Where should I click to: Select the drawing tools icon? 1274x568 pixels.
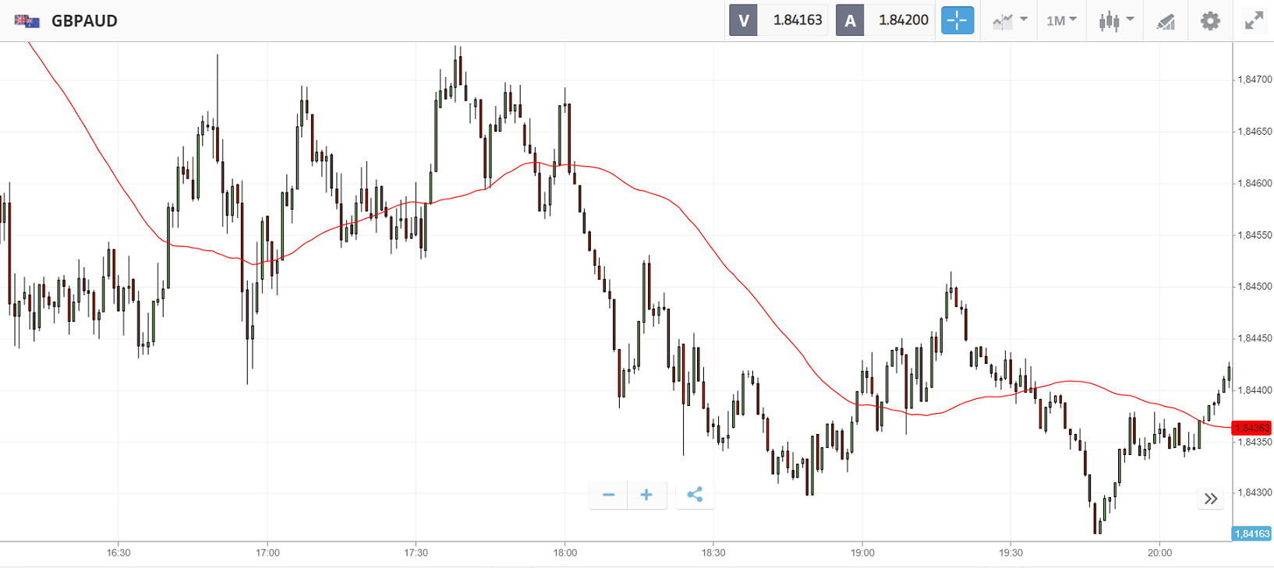coord(1166,21)
